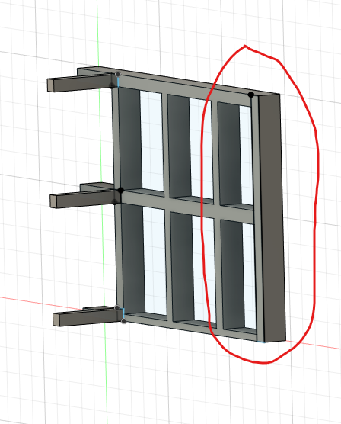Pick the grey point at the frame's bottom-left corner

coord(123,321)
